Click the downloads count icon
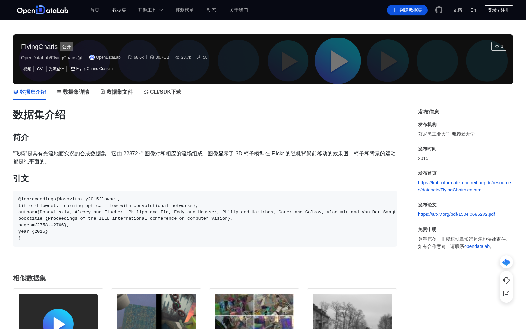This screenshot has height=329, width=526. click(199, 57)
